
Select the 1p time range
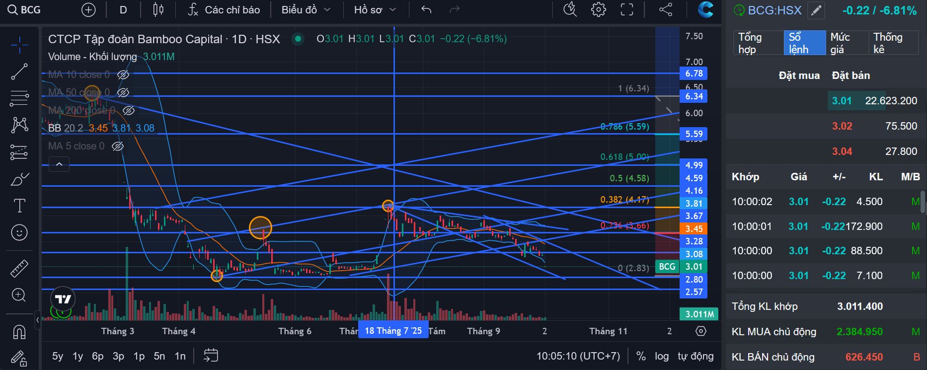(x=139, y=356)
